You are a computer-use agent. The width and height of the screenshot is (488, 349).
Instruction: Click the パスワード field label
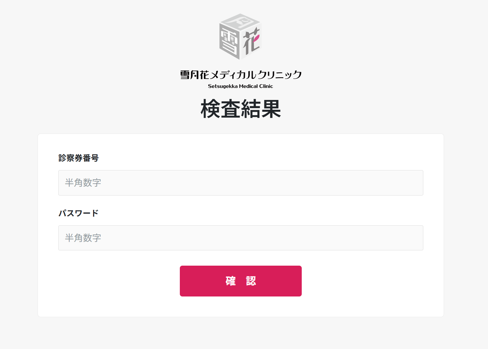79,213
